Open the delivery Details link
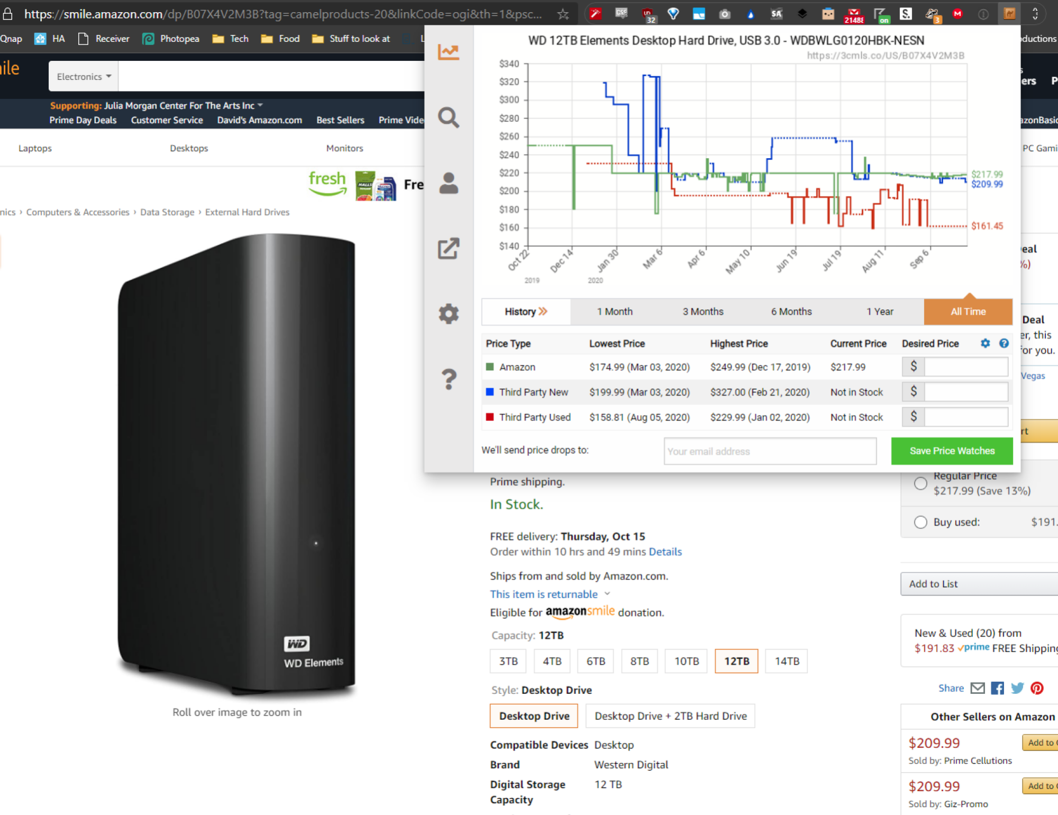 (x=665, y=552)
